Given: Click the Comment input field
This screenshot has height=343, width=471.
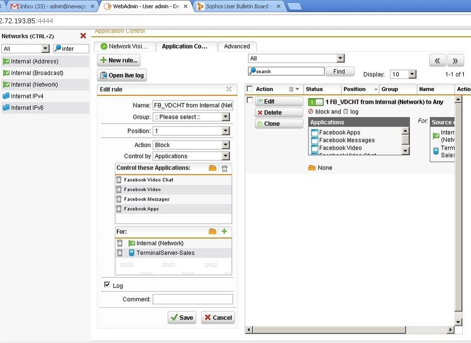Looking at the screenshot, I should [x=193, y=299].
